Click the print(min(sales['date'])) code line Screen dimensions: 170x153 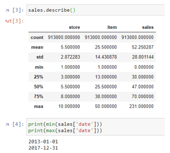(x=65, y=124)
